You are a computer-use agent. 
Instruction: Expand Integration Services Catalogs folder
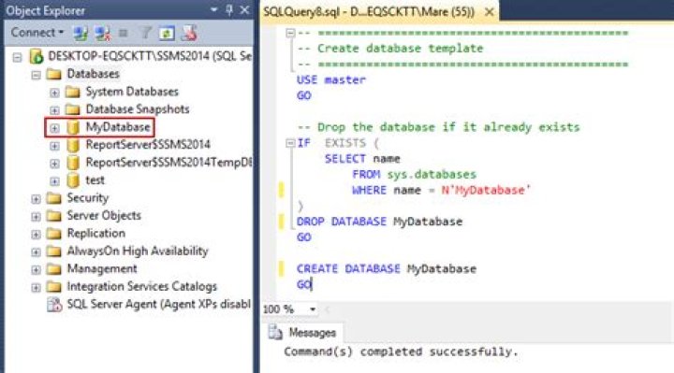[36, 288]
